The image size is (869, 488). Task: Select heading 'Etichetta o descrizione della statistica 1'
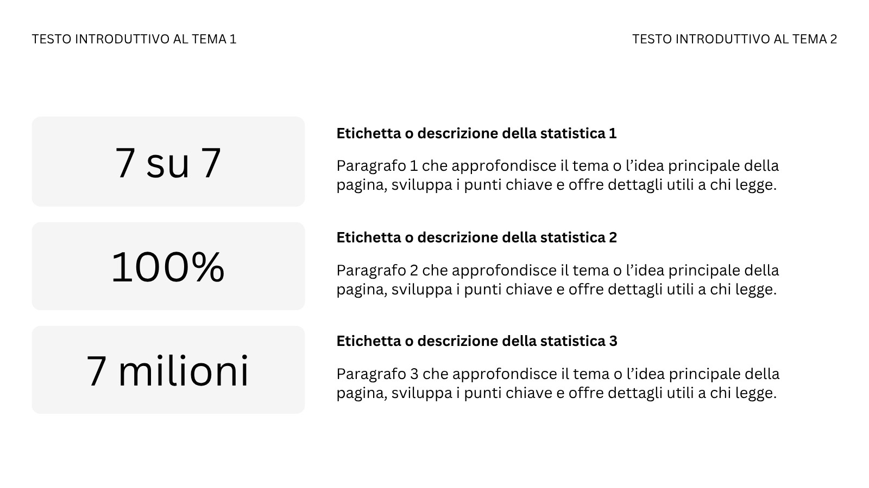pos(476,133)
